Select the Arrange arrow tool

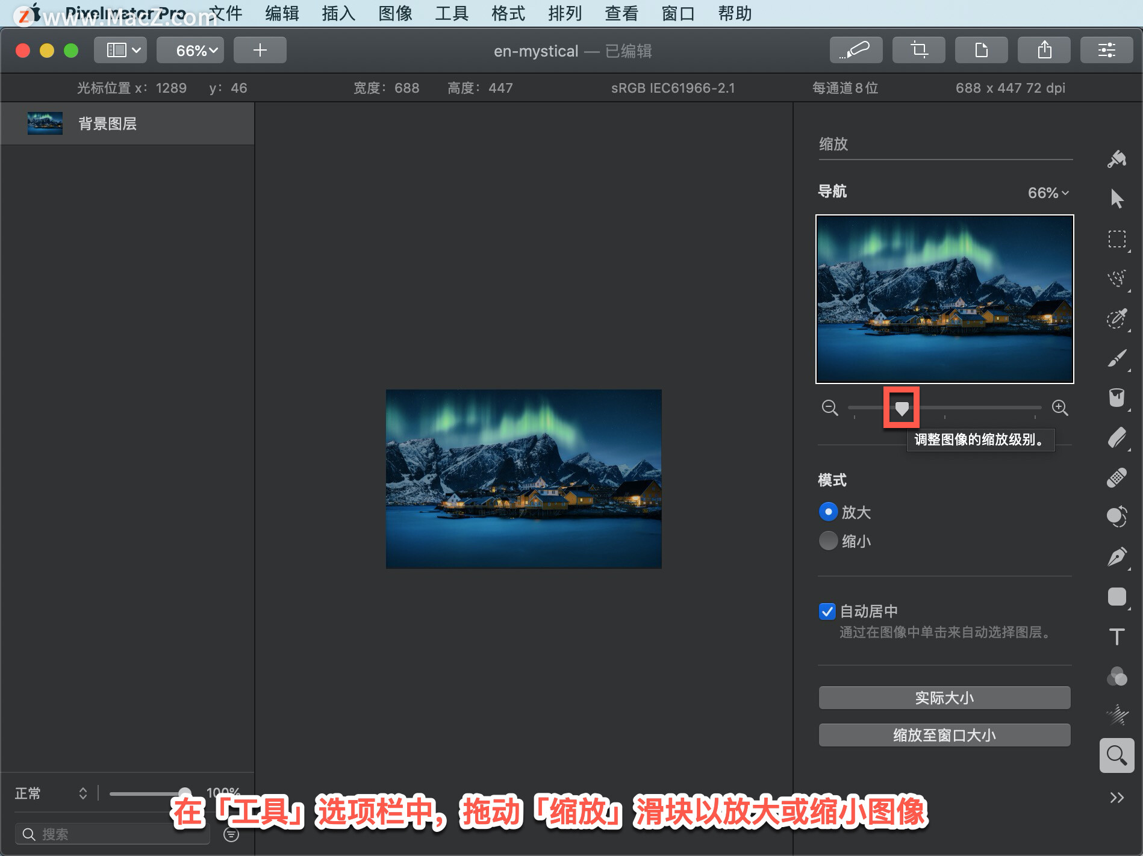click(1117, 199)
